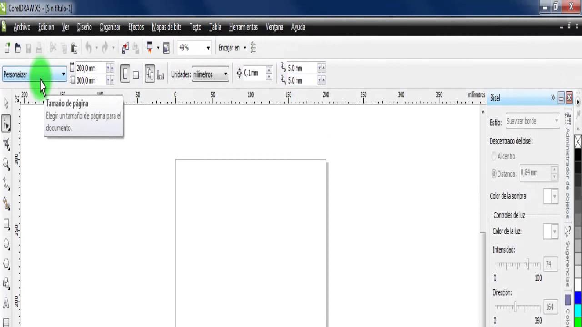Open the Bisel Estilo dropdown

click(532, 121)
